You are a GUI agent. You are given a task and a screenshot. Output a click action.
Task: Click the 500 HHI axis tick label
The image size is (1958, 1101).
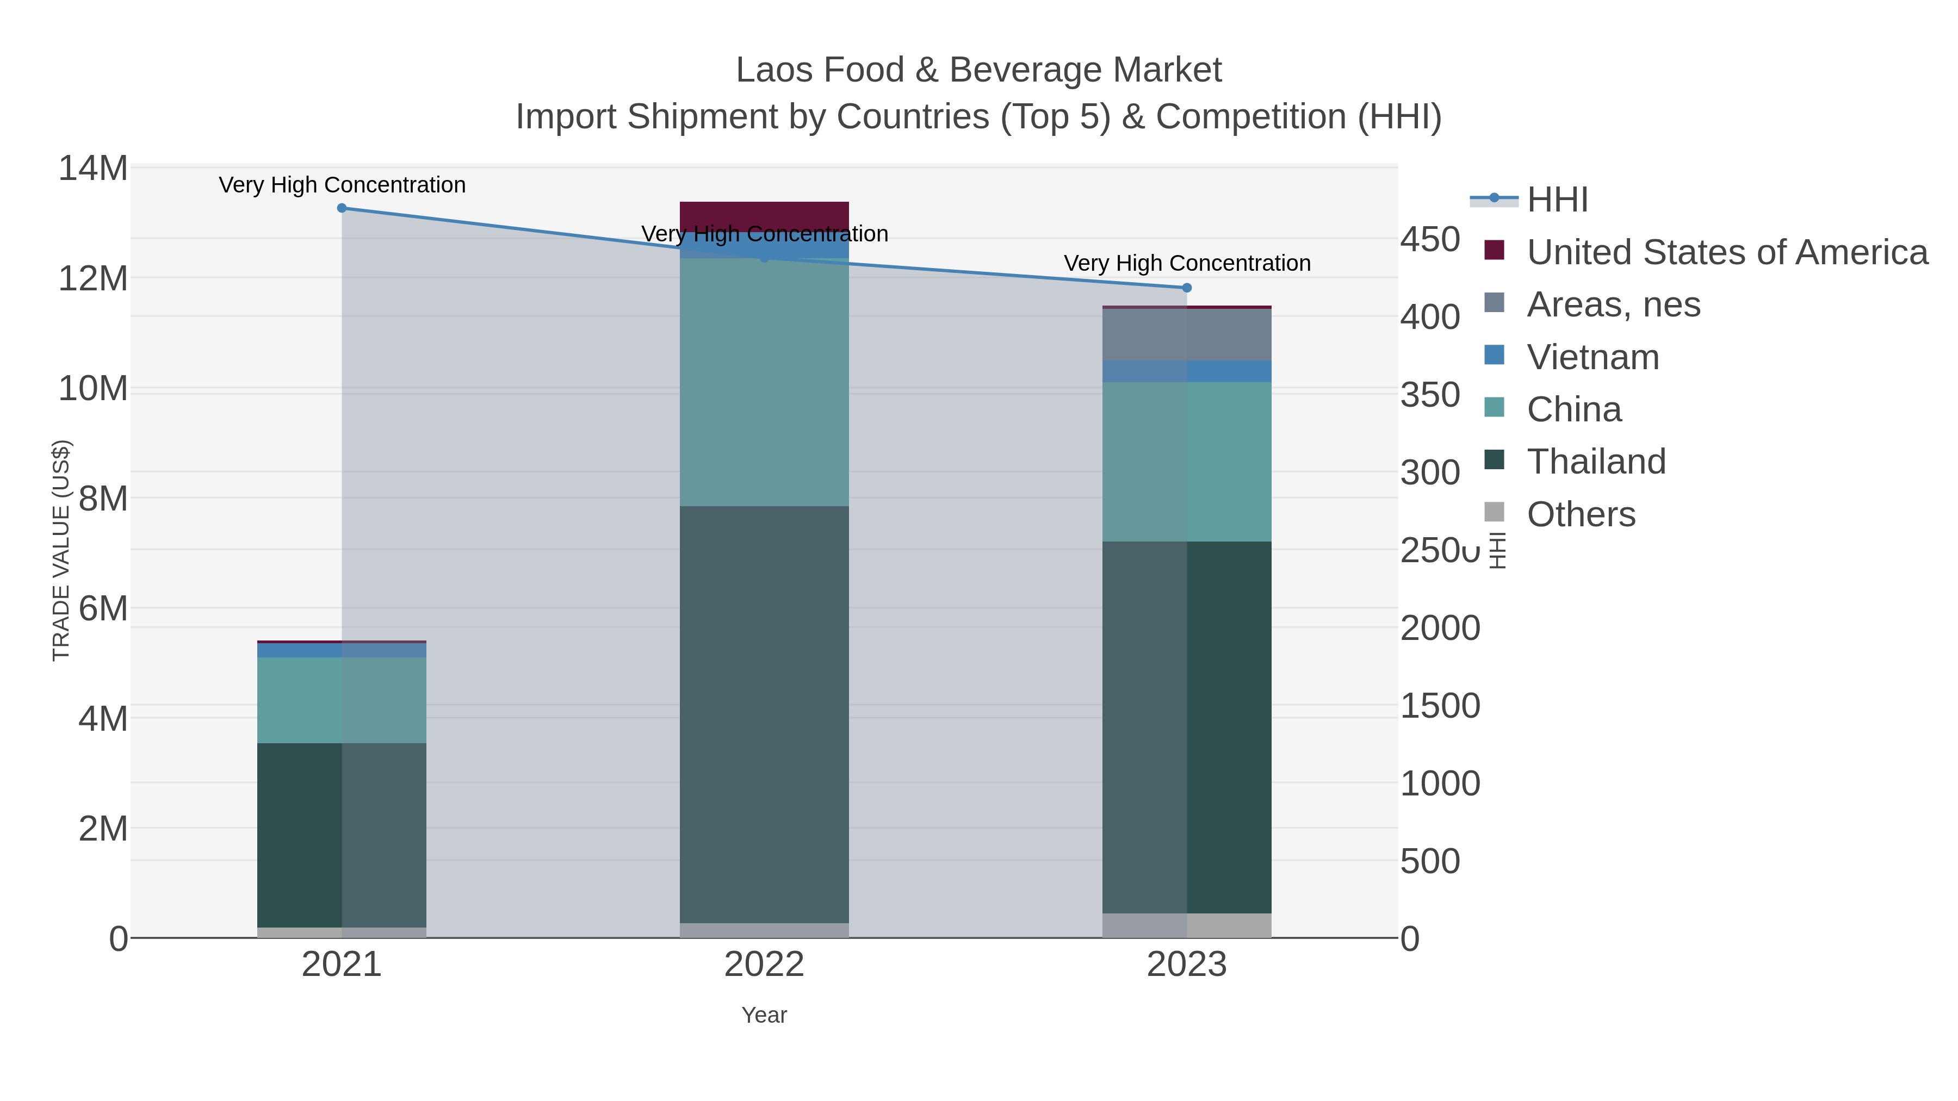pyautogui.click(x=1430, y=862)
